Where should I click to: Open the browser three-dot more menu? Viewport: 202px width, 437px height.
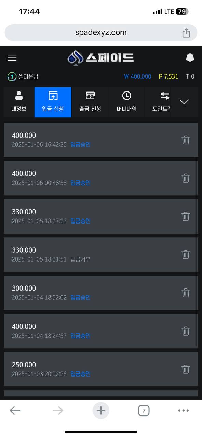(x=184, y=411)
